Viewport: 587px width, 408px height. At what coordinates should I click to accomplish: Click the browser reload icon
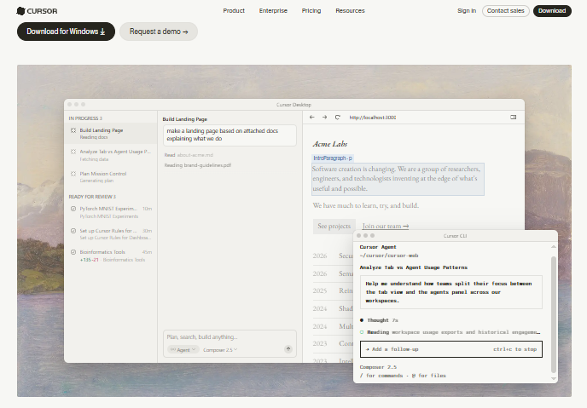tap(337, 118)
